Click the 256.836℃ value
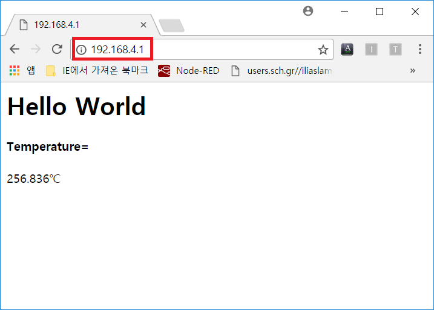The height and width of the screenshot is (310, 434). coord(33,179)
